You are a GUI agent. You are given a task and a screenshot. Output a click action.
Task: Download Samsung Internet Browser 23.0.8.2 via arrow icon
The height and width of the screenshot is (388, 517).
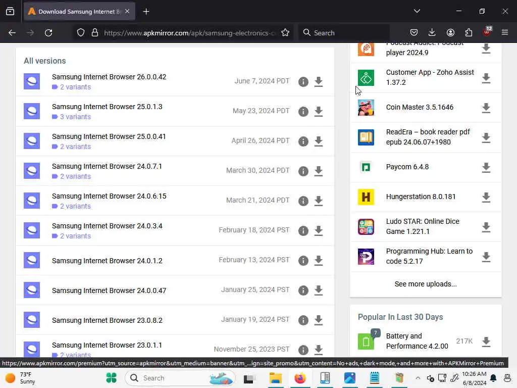(x=318, y=320)
